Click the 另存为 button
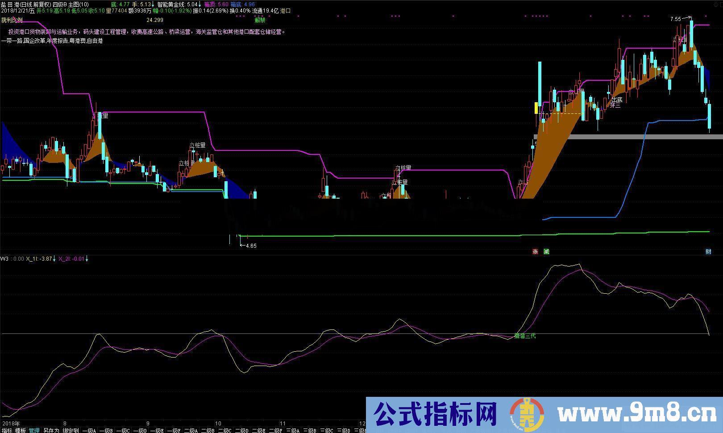The width and height of the screenshot is (723, 433). point(52,430)
